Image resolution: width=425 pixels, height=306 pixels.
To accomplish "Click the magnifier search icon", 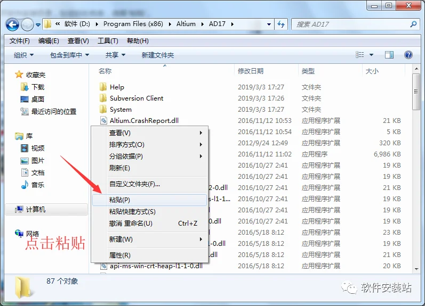I will [413, 24].
